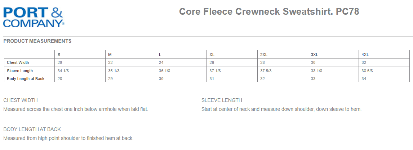Click the Body Length value for size 3XL
The height and width of the screenshot is (150, 413).
coord(313,79)
